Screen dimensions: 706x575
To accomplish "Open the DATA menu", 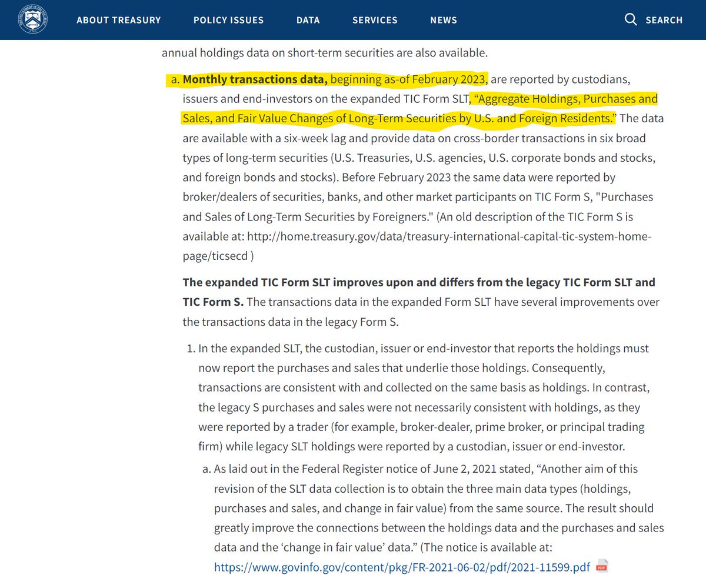I will (308, 19).
